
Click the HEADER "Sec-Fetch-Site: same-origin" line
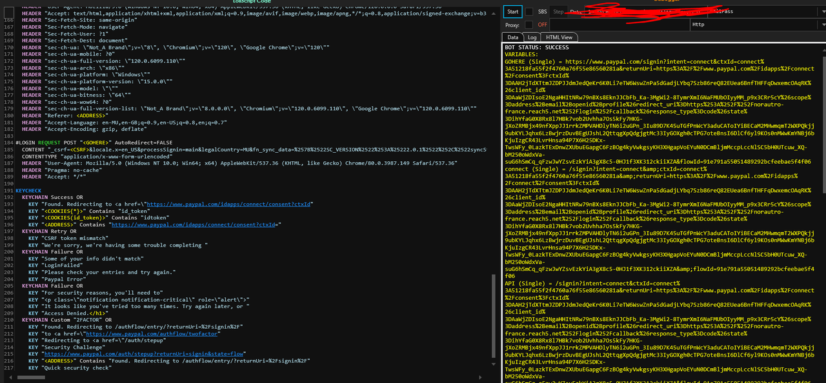79,20
